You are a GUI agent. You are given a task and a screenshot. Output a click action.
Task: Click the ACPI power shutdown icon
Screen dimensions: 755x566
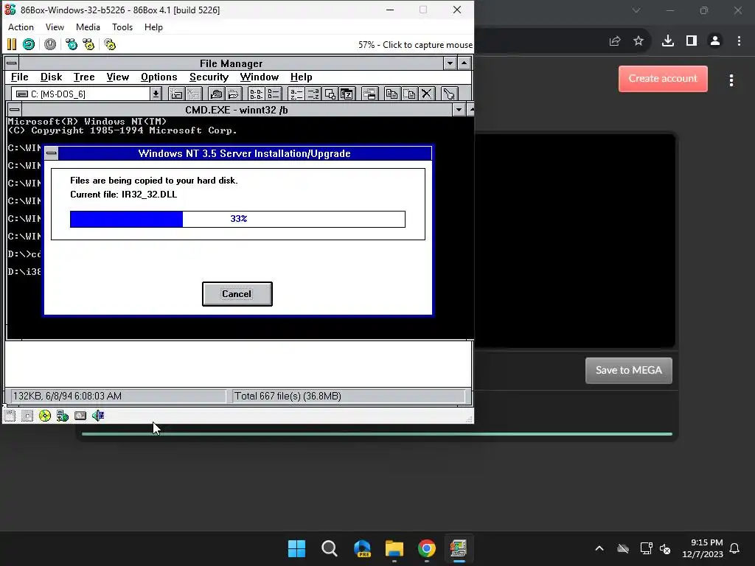(50, 45)
